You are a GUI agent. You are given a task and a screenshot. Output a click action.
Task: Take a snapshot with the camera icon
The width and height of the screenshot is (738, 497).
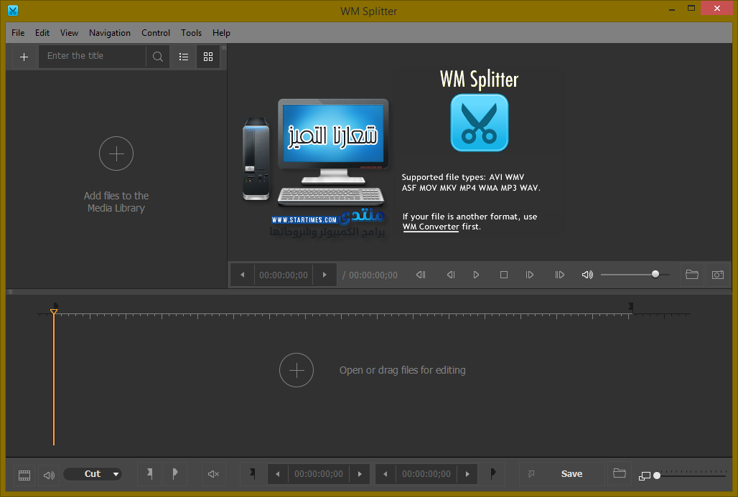(x=718, y=275)
